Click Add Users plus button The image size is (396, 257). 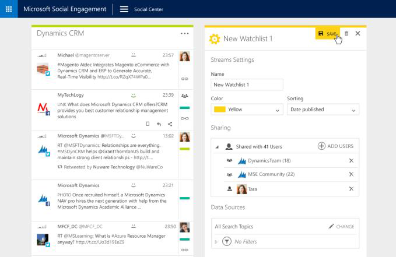(335, 146)
